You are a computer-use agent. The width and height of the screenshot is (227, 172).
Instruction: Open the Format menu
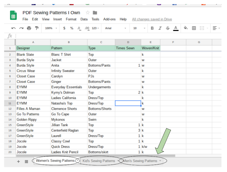coord(71,19)
